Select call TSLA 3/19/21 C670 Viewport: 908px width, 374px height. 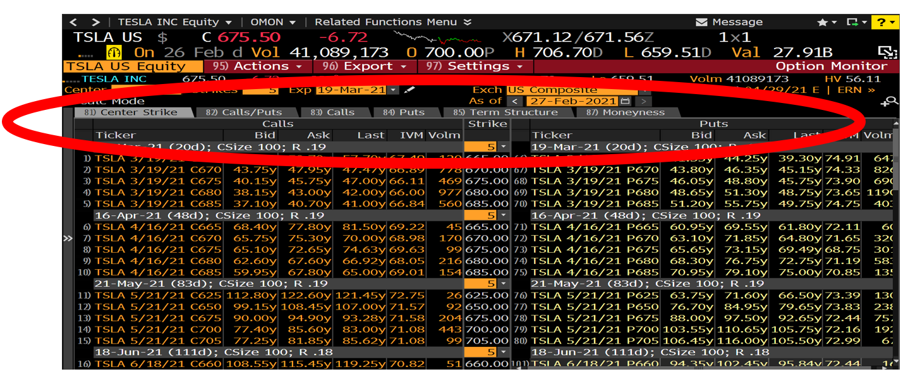(158, 169)
